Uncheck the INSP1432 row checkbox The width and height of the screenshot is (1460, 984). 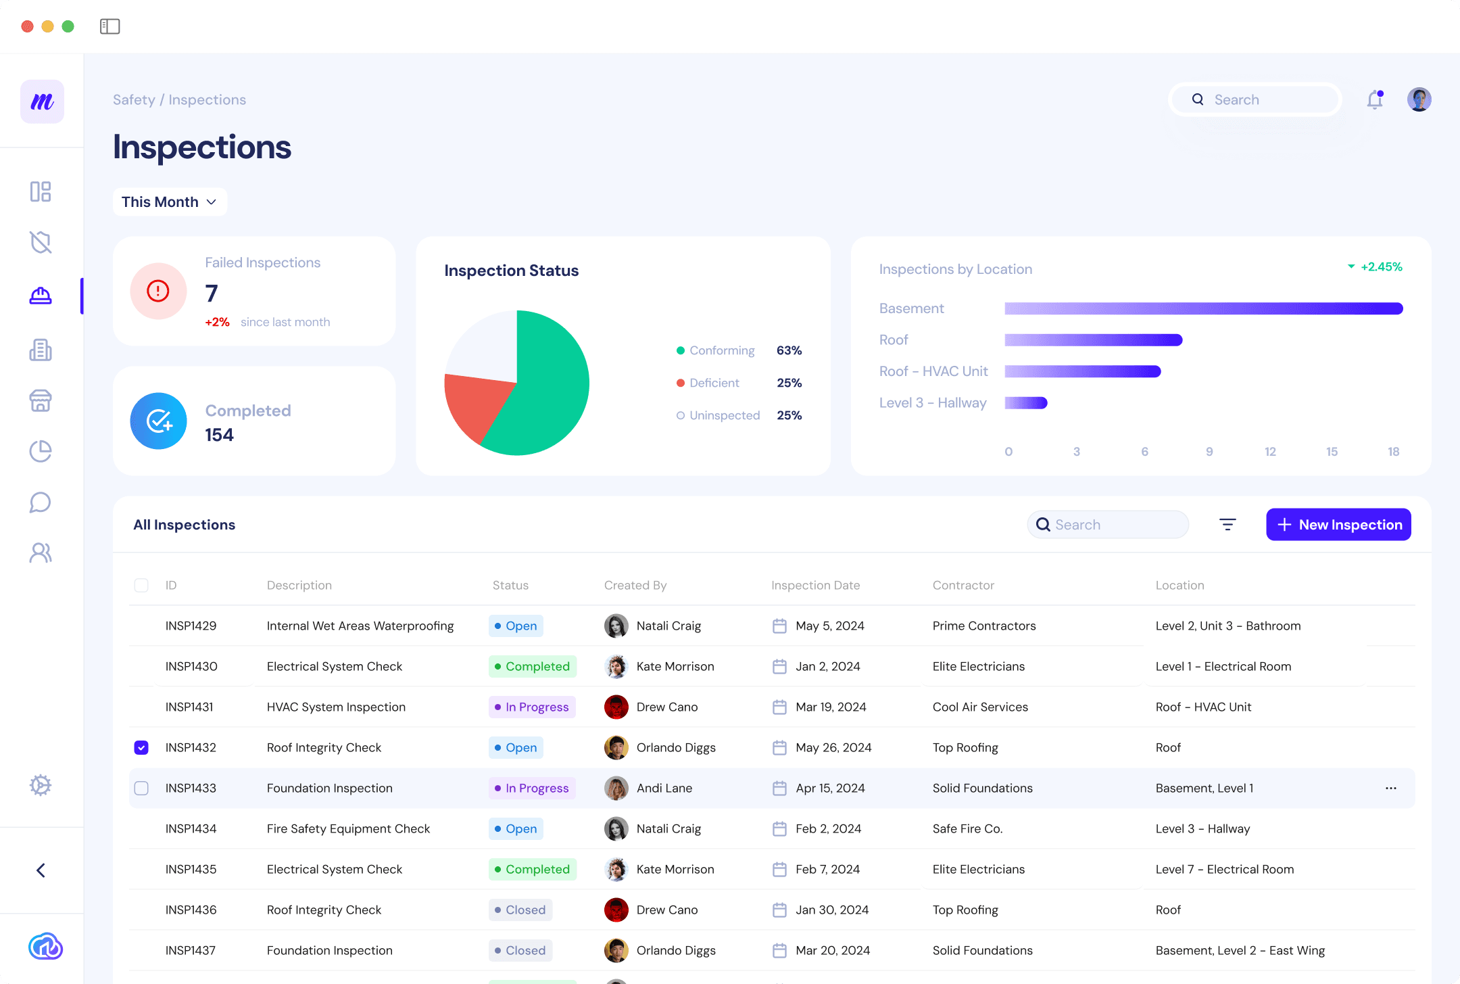[x=141, y=747]
